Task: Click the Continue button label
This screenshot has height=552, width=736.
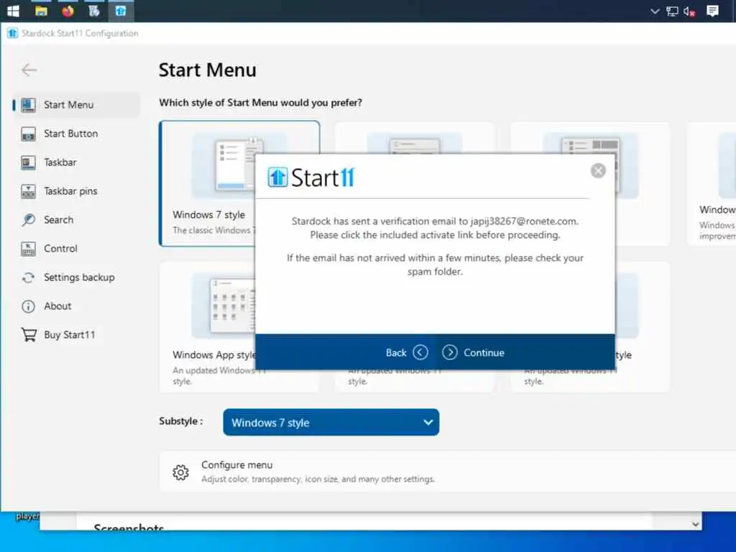Action: click(x=484, y=352)
